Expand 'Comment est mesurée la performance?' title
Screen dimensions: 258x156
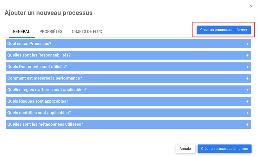[x=44, y=78]
